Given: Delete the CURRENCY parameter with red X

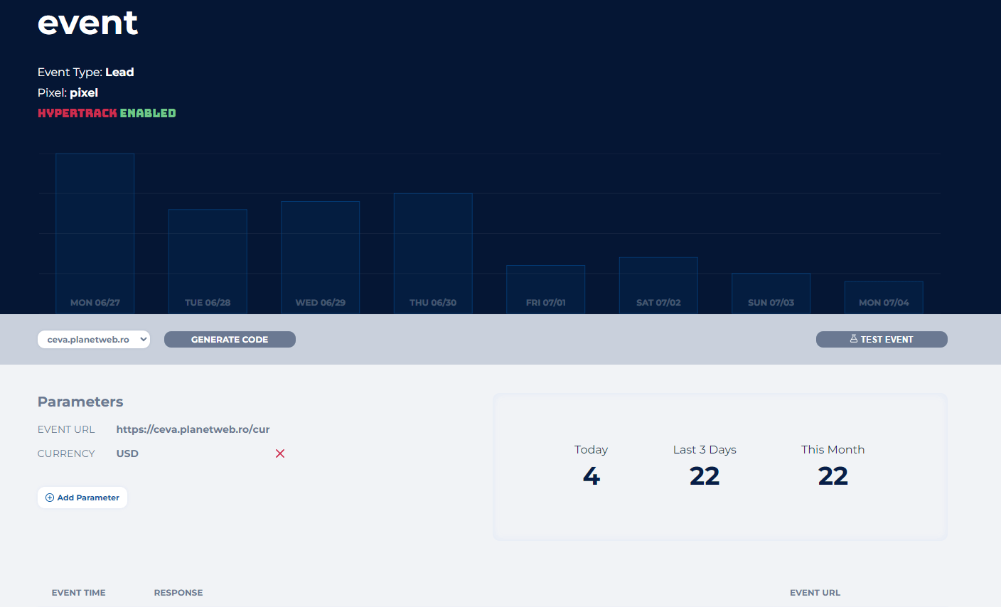Looking at the screenshot, I should tap(280, 453).
